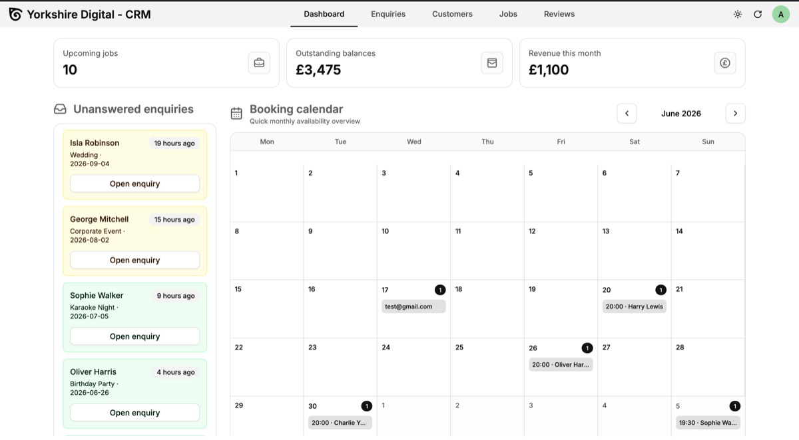Screen dimensions: 799x440
Task: Open Sophie Walker's enquiry
Action: pyautogui.click(x=134, y=336)
